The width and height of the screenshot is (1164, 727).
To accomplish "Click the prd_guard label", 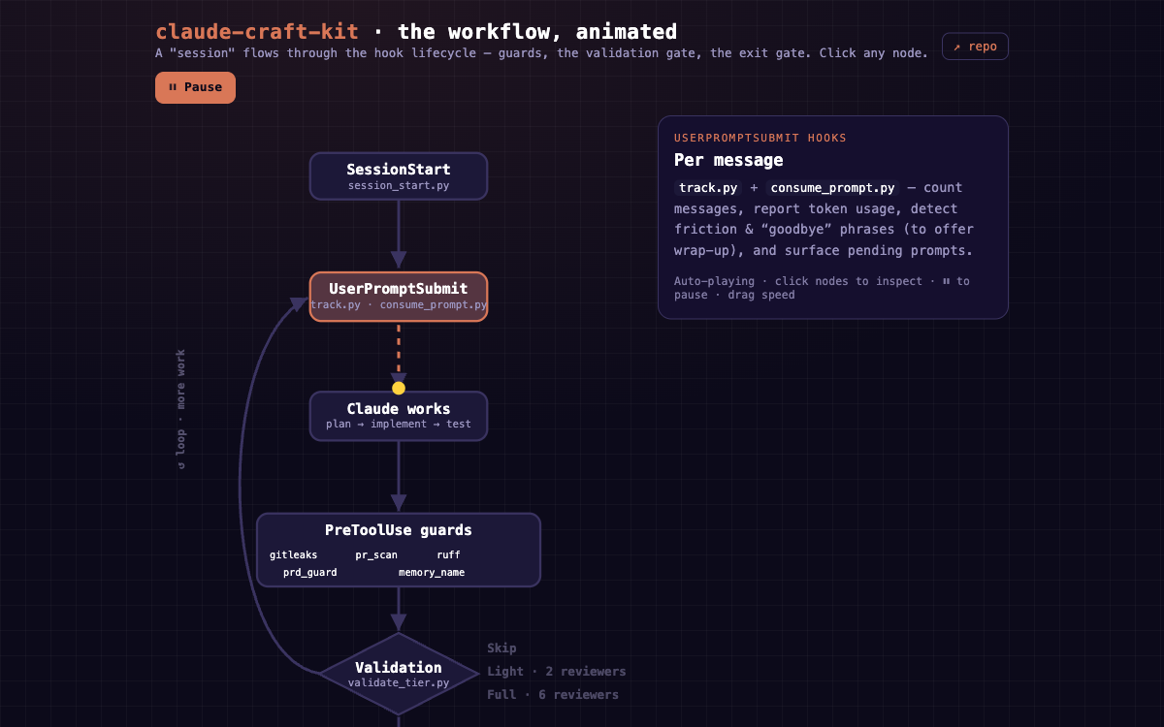I will point(310,573).
